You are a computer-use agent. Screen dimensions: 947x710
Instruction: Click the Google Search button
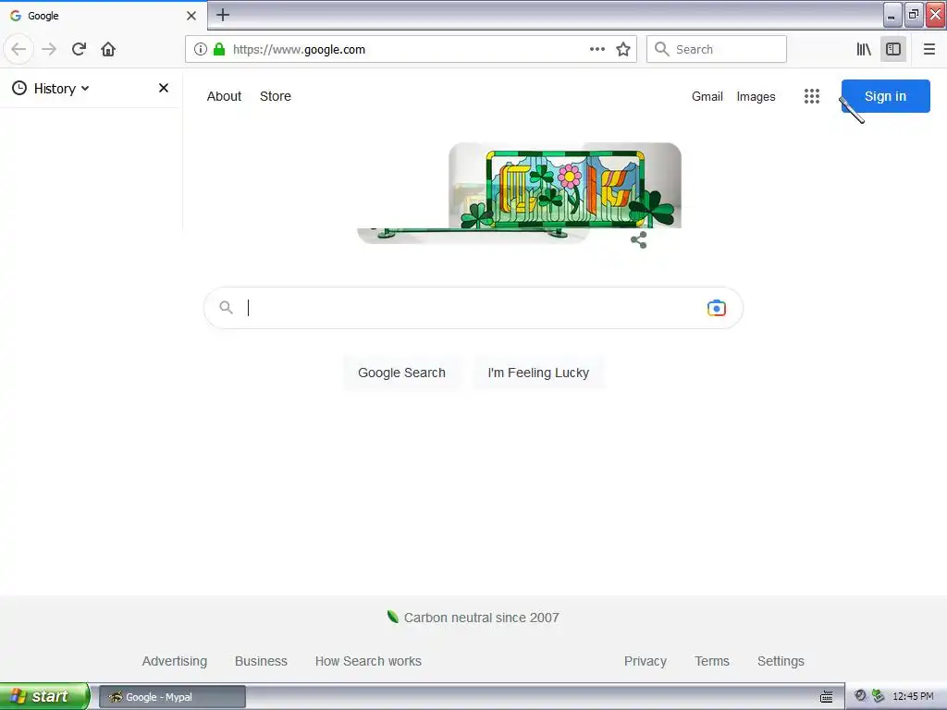[401, 373]
